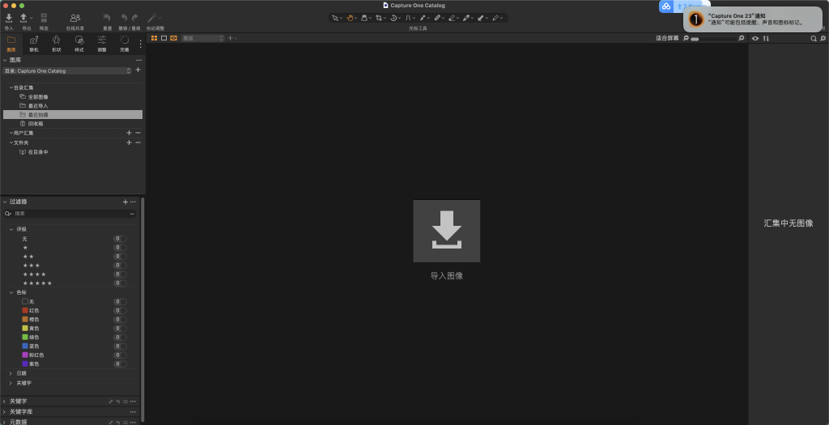Open 在线共享 online sharing

[x=75, y=18]
